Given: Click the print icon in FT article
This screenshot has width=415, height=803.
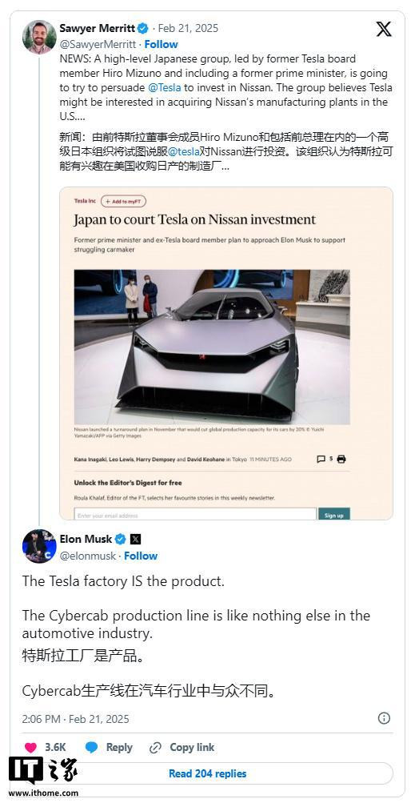Looking at the screenshot, I should pos(341,459).
